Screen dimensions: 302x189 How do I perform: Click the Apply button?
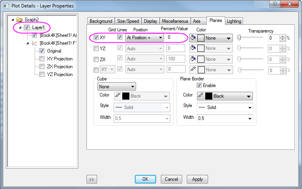tap(197, 179)
